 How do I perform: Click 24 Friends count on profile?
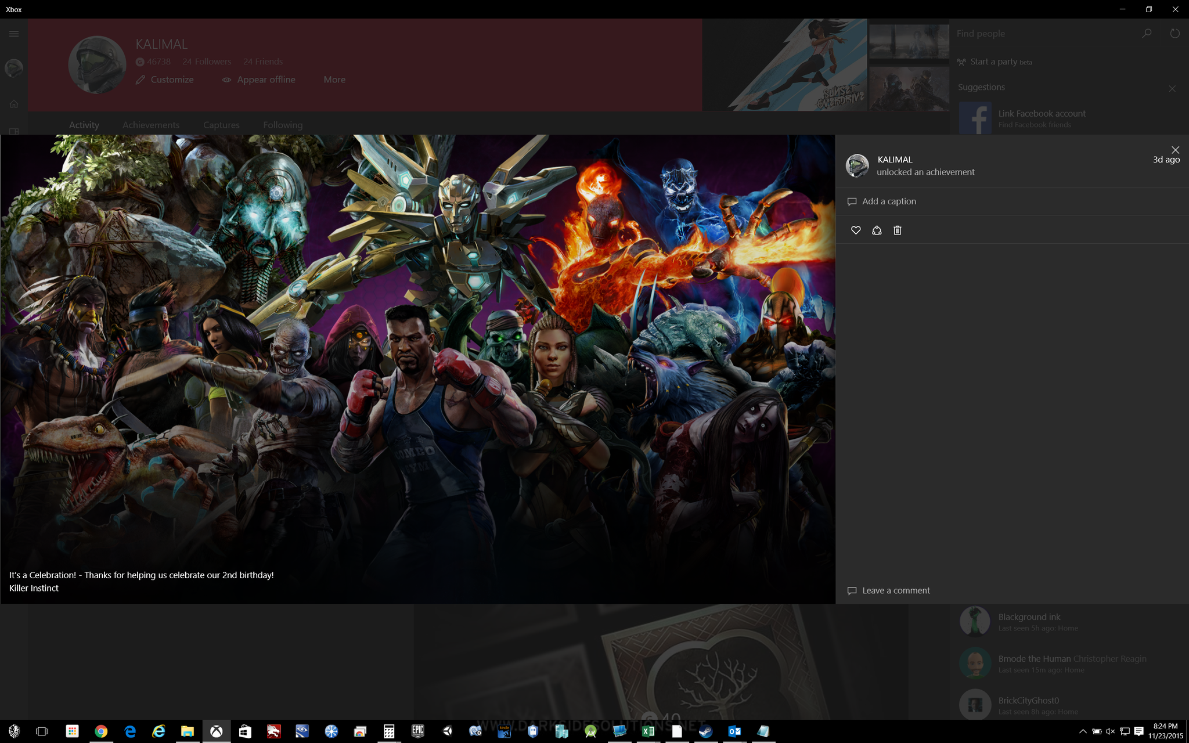pyautogui.click(x=263, y=62)
